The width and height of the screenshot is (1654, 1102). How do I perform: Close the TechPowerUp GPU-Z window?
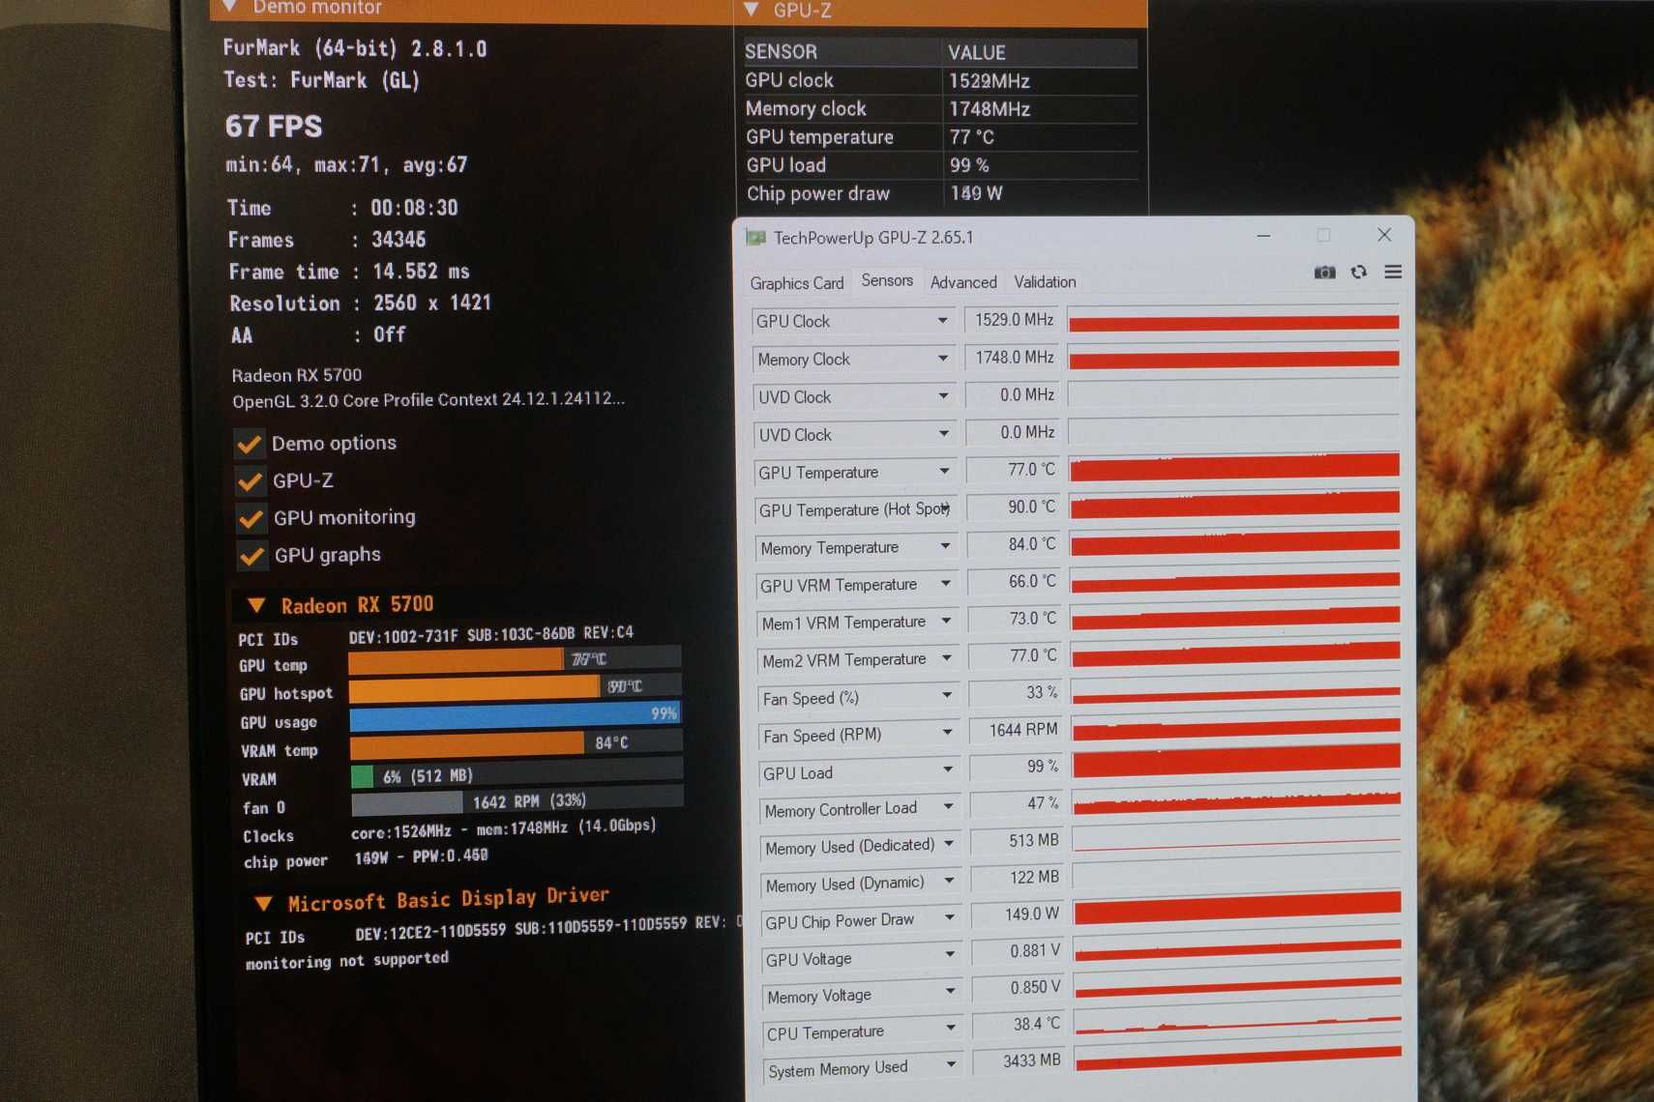(1384, 235)
